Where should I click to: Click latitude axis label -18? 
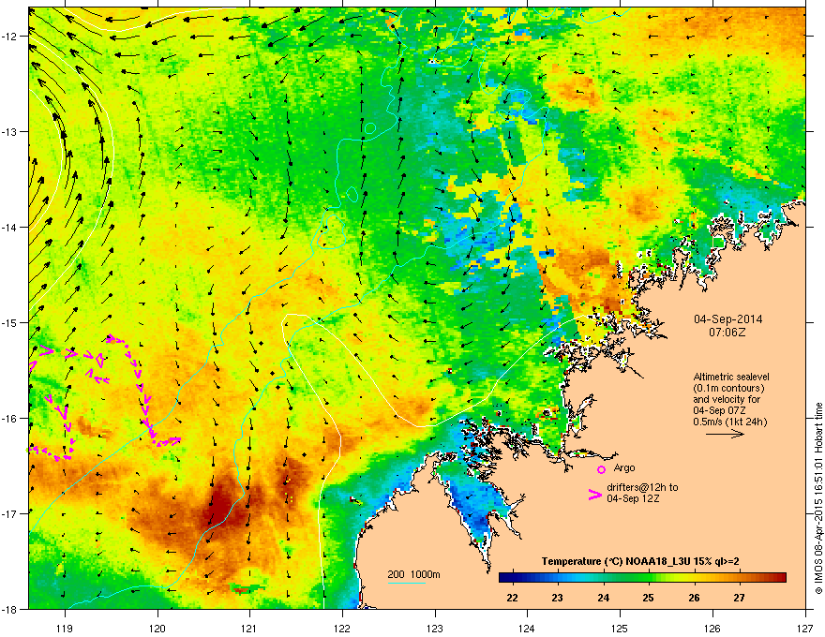(10, 609)
